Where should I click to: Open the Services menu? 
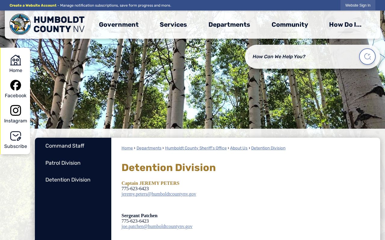tap(173, 25)
